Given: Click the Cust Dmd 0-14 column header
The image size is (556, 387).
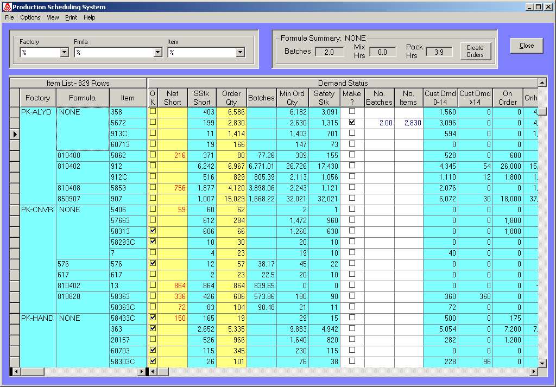Looking at the screenshot, I should [440, 98].
